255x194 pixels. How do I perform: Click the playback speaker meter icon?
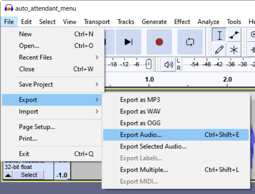click(x=169, y=65)
